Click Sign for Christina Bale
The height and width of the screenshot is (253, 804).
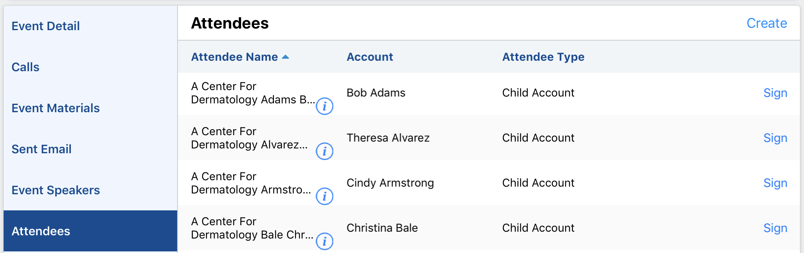pyautogui.click(x=775, y=228)
